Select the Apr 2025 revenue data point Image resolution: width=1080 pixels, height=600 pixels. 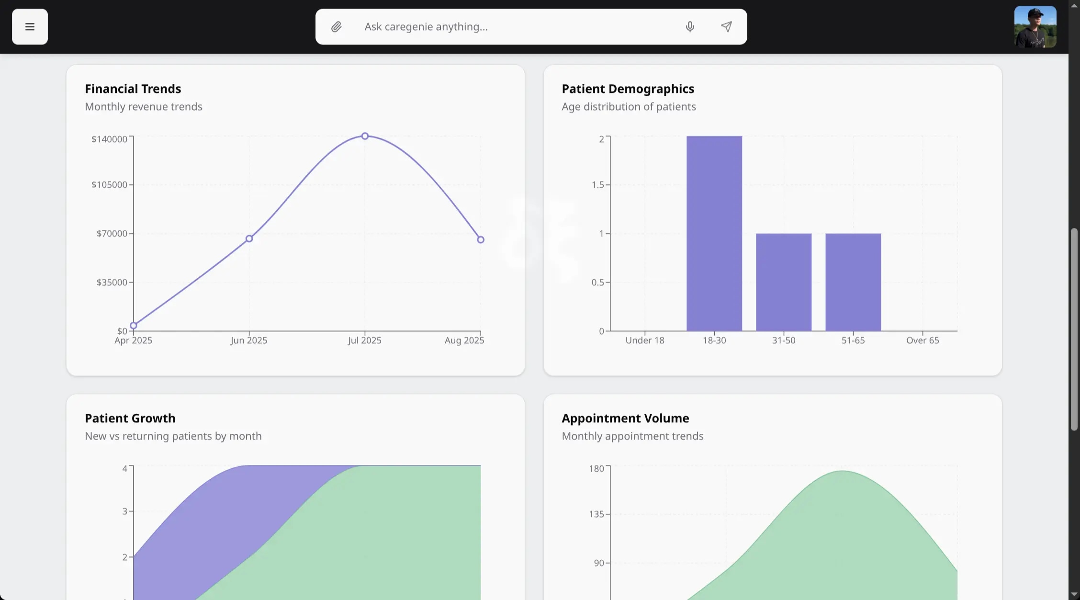click(x=134, y=326)
